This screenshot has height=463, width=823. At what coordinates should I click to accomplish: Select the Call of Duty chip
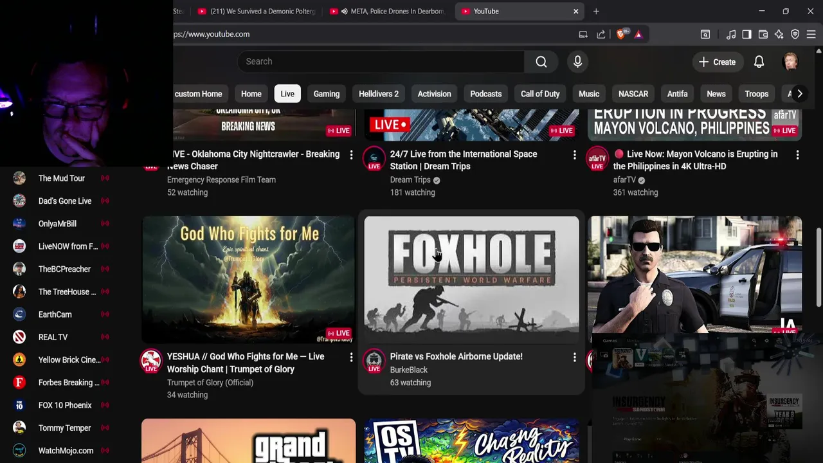click(x=540, y=94)
